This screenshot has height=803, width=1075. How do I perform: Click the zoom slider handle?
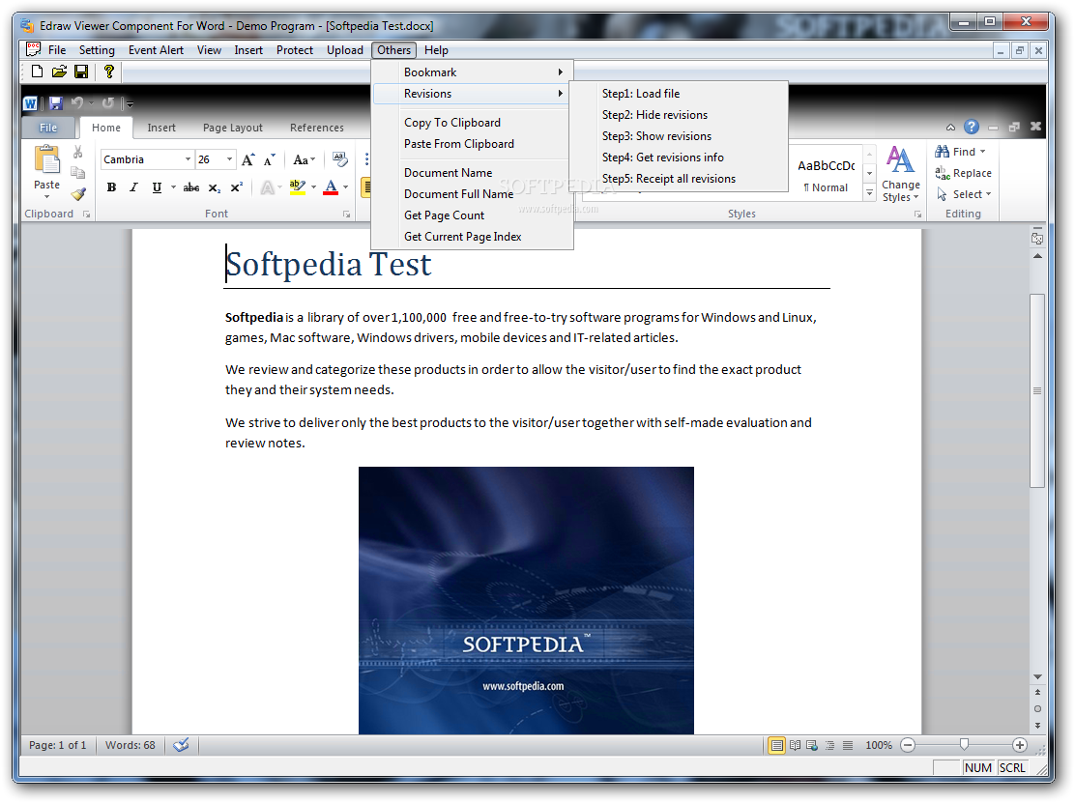coord(964,744)
